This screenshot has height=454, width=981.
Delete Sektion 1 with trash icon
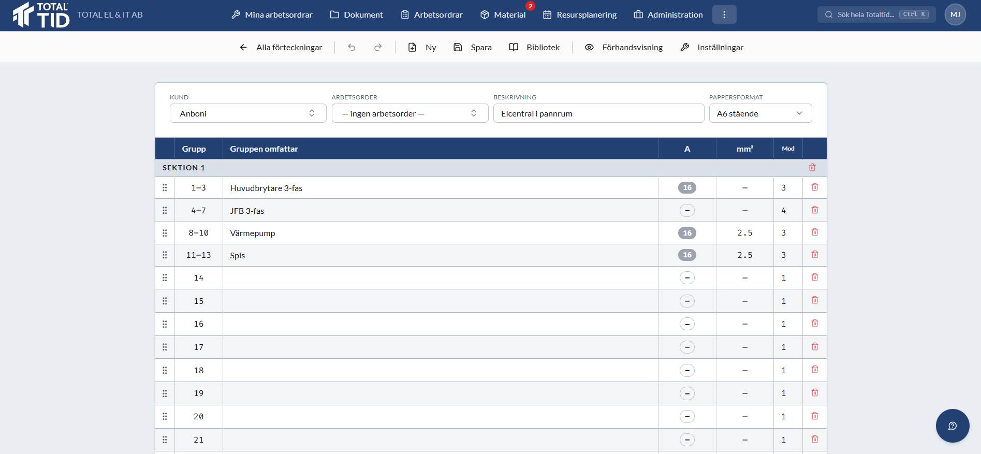click(x=812, y=168)
